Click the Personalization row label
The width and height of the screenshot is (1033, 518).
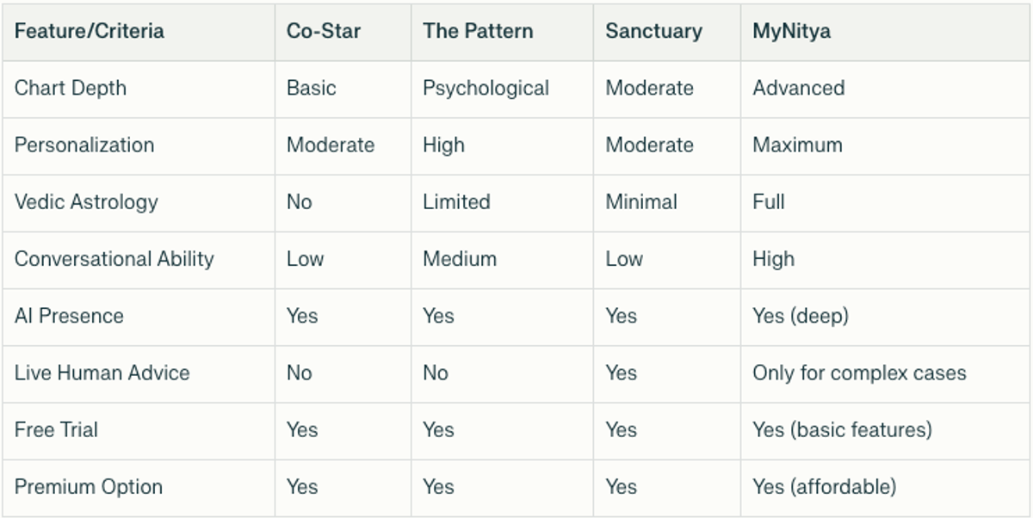click(84, 145)
